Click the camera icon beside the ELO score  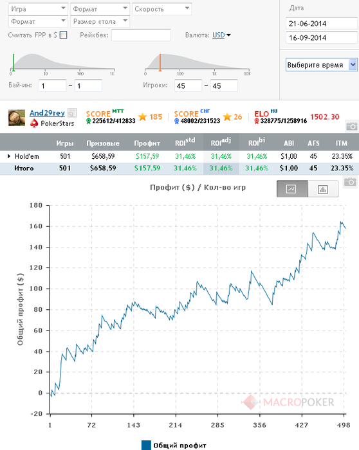(x=351, y=126)
